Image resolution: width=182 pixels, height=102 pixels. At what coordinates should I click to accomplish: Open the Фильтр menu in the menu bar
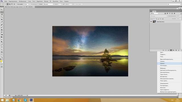pyautogui.click(x=46, y=1)
